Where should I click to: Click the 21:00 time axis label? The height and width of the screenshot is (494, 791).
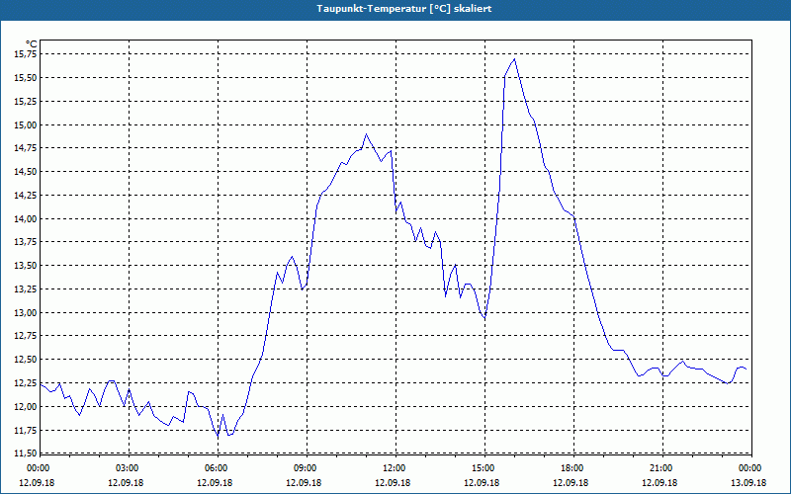pos(660,468)
